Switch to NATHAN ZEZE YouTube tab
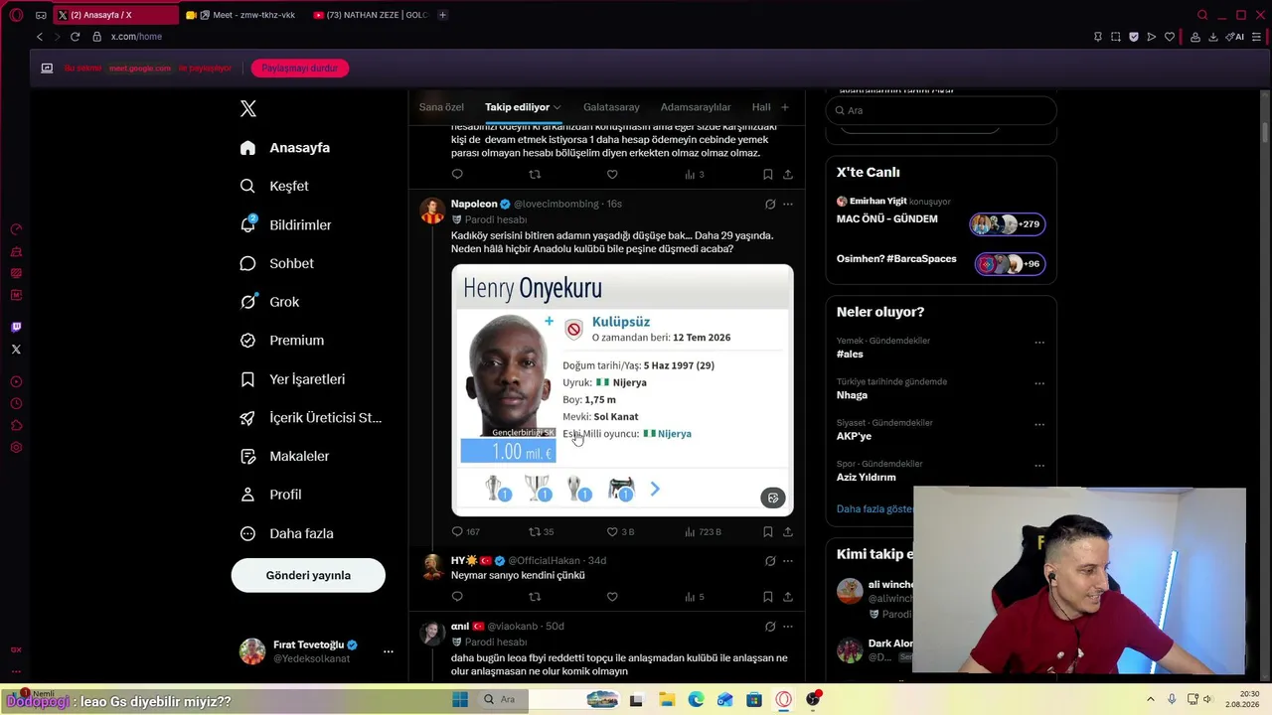The image size is (1272, 715). pos(371,15)
